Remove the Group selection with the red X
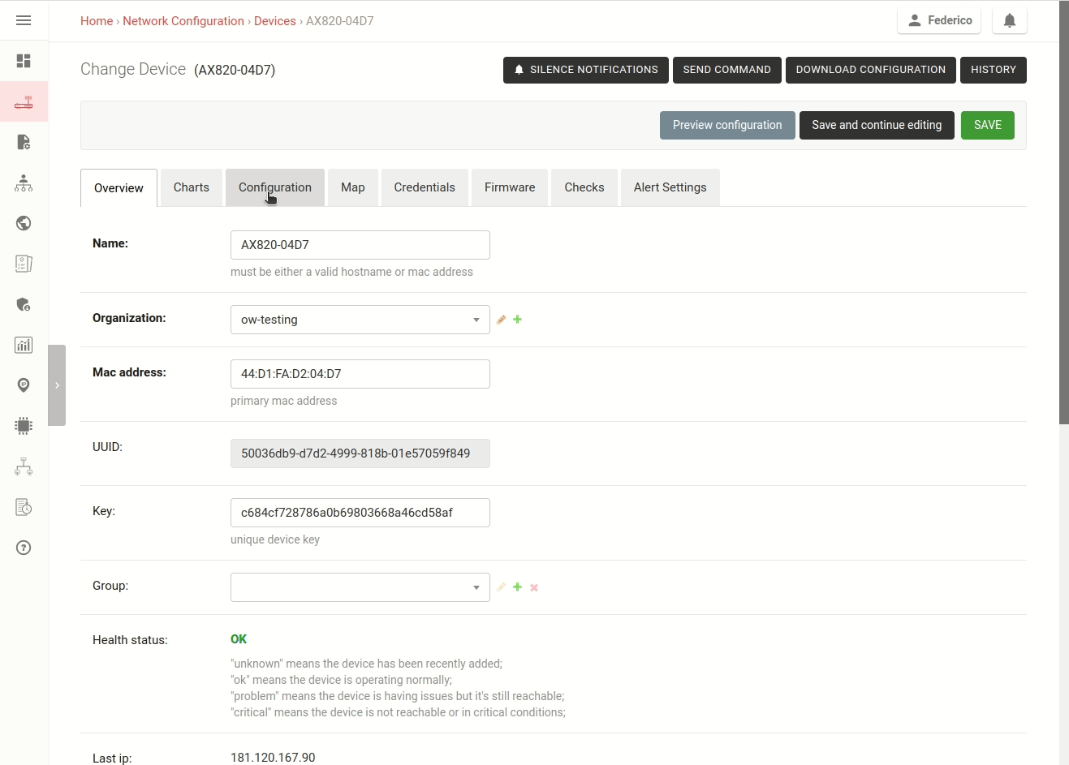Image resolution: width=1069 pixels, height=765 pixels. pos(533,587)
